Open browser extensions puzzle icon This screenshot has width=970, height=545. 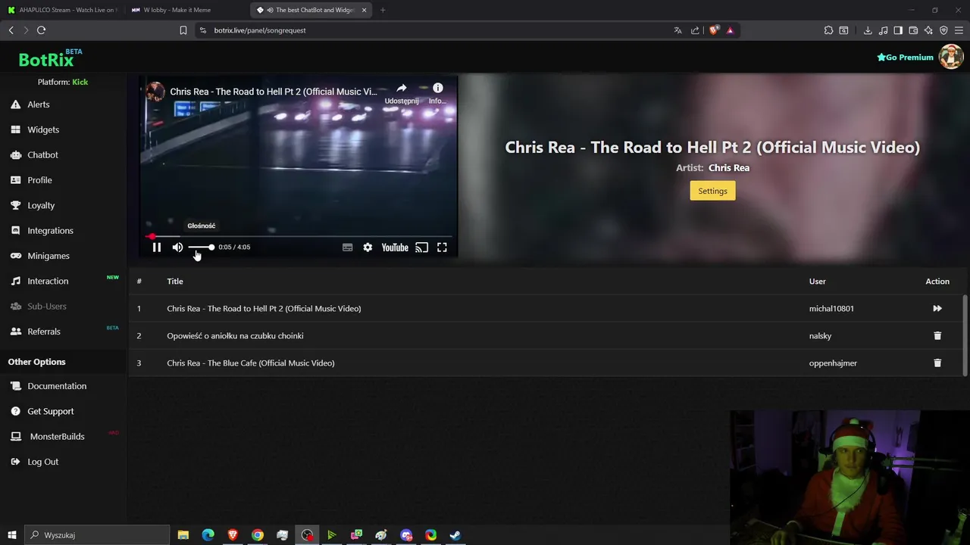coord(828,30)
